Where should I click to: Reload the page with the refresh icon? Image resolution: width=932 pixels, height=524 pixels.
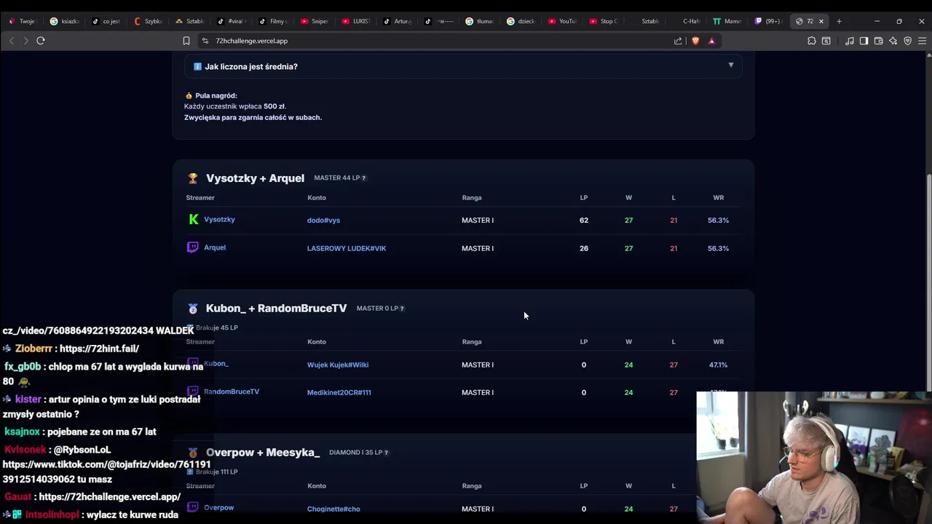pyautogui.click(x=41, y=41)
